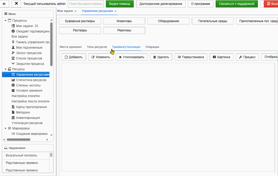Click the Добавить button
The width and height of the screenshot is (278, 176).
(74, 57)
